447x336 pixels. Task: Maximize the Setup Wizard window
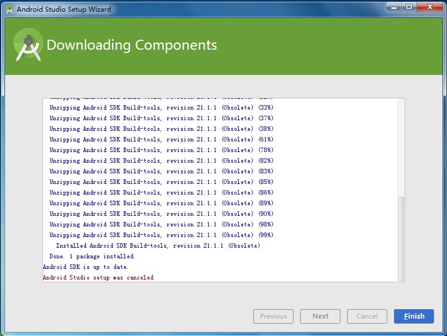coord(409,7)
